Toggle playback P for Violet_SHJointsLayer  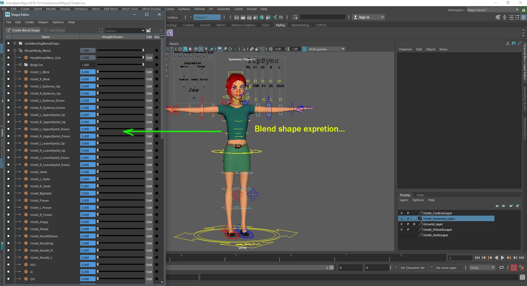click(408, 230)
